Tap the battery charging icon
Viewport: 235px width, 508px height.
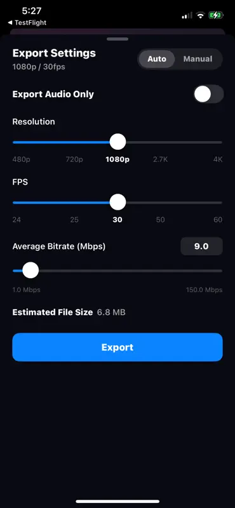(215, 15)
